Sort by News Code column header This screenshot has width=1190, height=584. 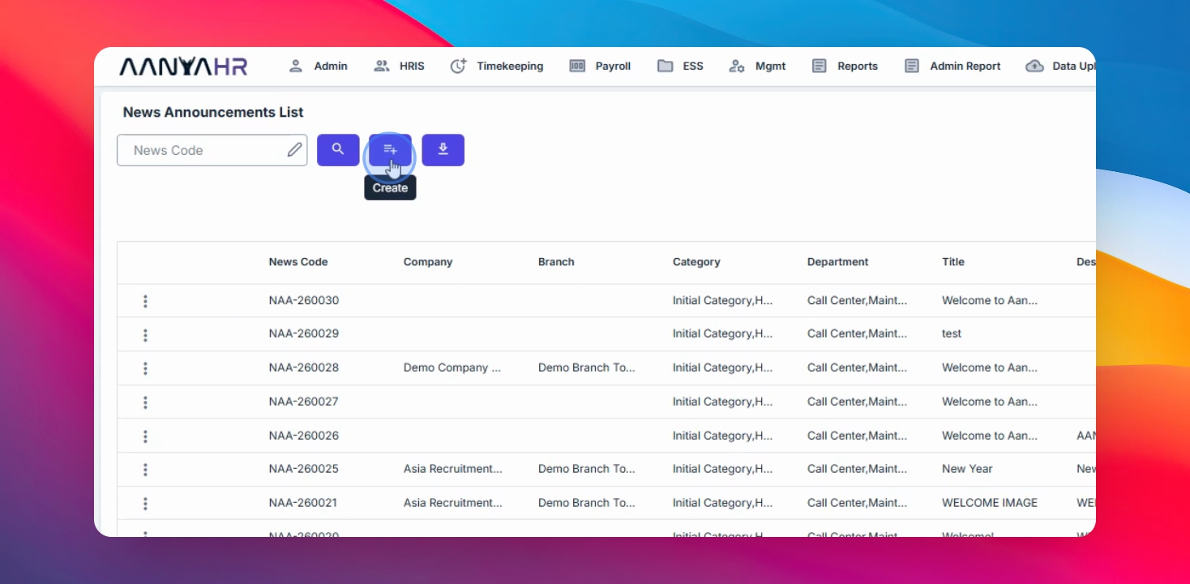pyautogui.click(x=298, y=262)
